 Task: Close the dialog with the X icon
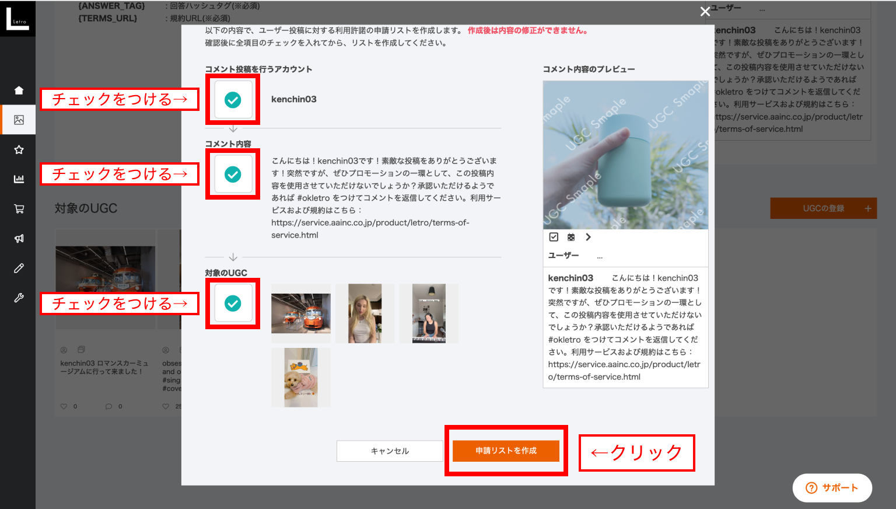tap(705, 12)
